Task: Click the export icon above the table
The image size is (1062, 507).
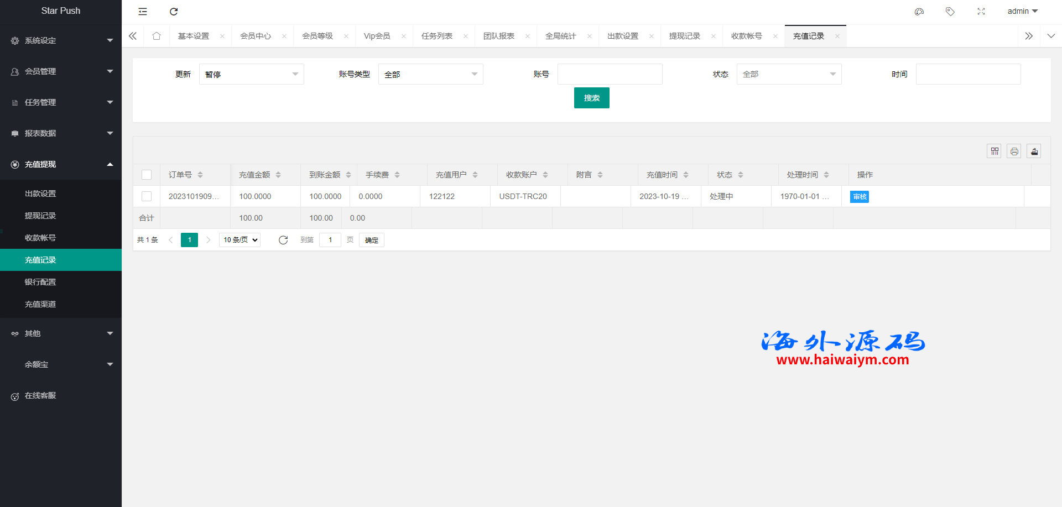Action: [x=1034, y=151]
